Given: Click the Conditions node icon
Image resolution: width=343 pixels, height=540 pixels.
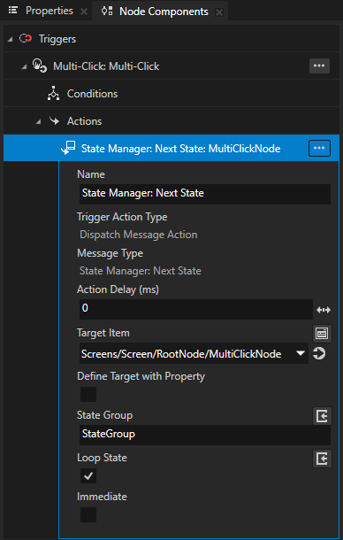Looking at the screenshot, I should pos(53,93).
